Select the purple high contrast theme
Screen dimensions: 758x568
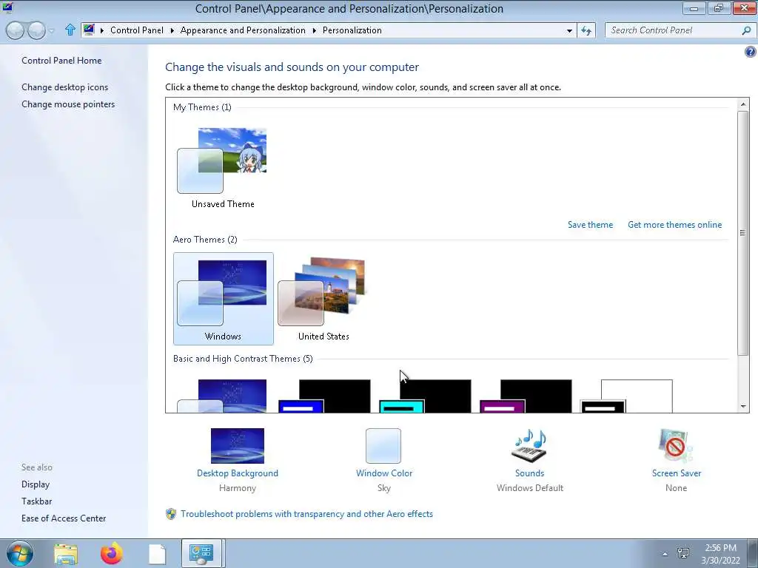pyautogui.click(x=526, y=396)
